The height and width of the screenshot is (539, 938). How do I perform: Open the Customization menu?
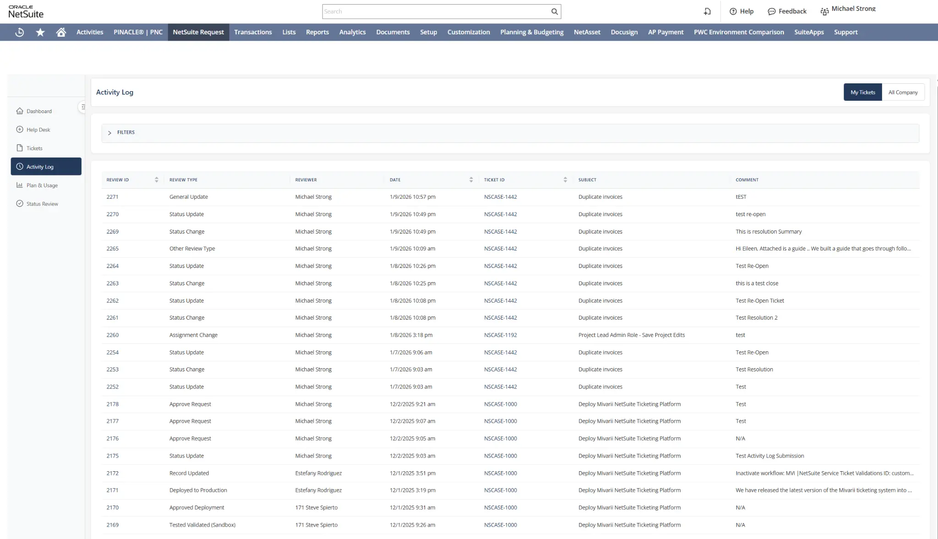(x=469, y=32)
